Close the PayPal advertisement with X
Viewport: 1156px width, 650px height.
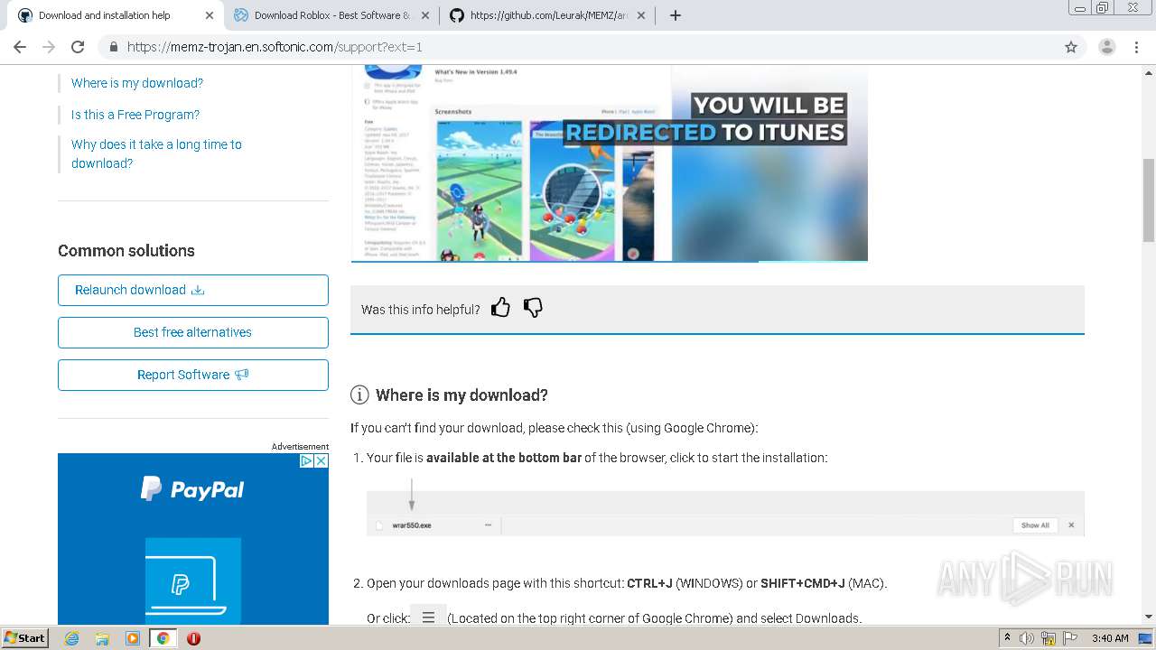coord(321,460)
